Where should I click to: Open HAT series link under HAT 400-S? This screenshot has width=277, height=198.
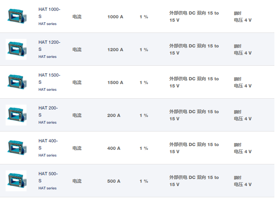click(x=47, y=155)
